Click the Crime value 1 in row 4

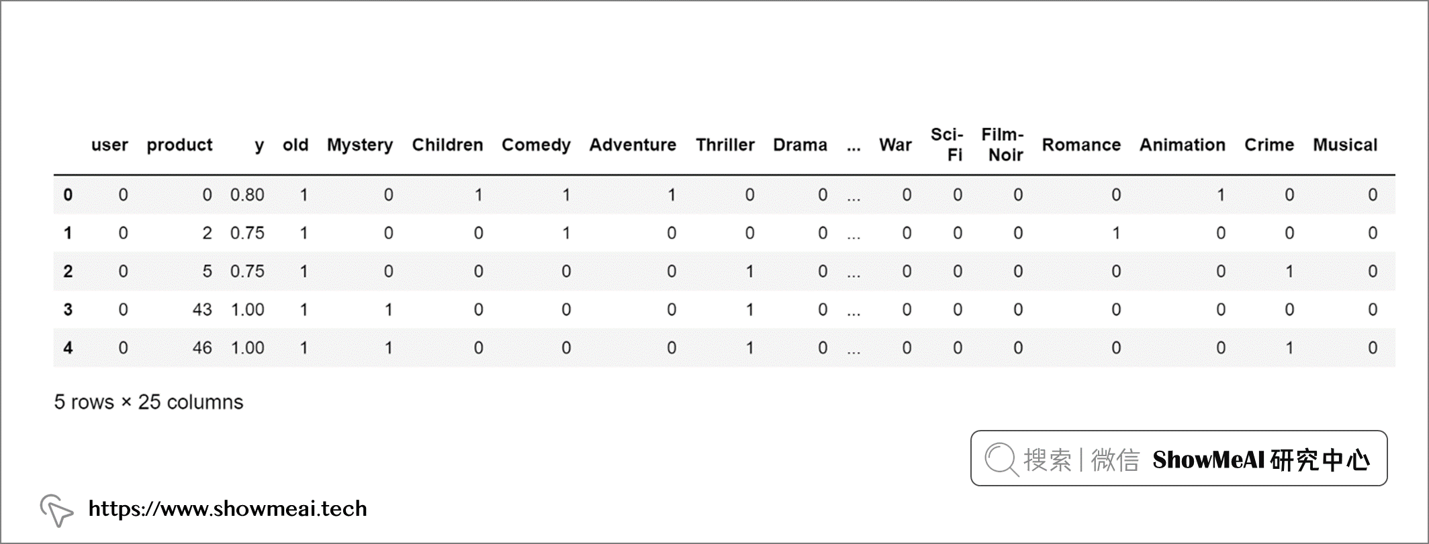pos(1289,348)
